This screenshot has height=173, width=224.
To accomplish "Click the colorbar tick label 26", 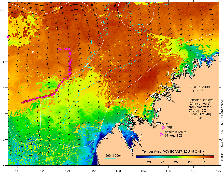I will 190,162.
